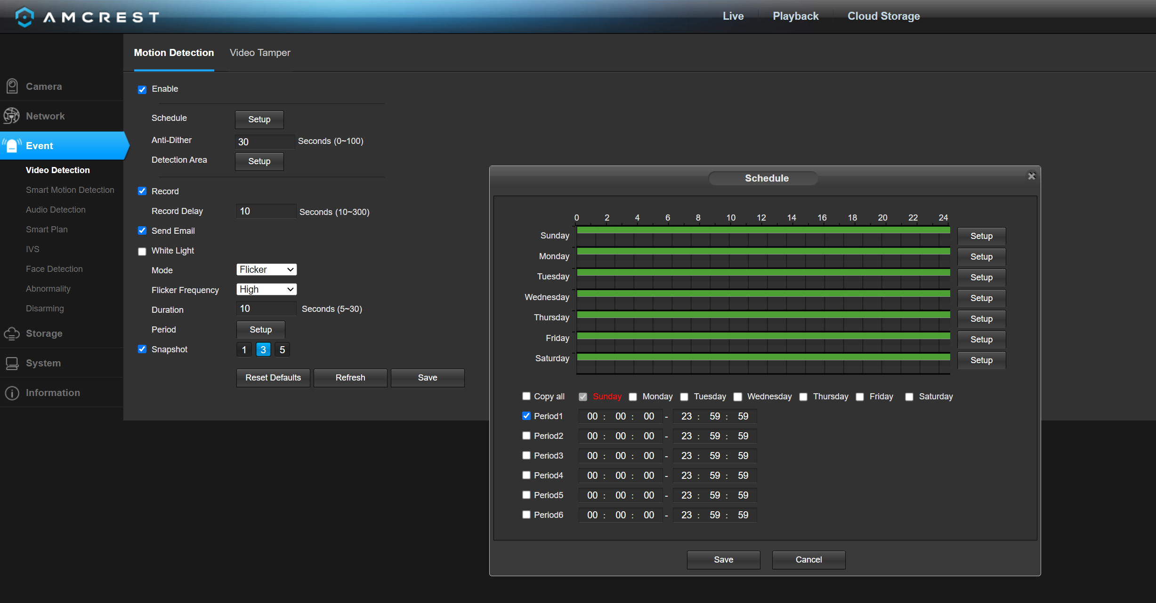Viewport: 1156px width, 603px height.
Task: Open the System monitor icon
Action: [x=12, y=363]
